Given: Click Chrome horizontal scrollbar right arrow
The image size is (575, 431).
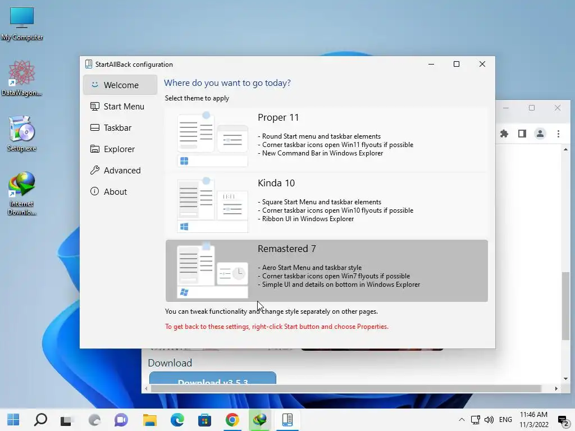Looking at the screenshot, I should 556,388.
